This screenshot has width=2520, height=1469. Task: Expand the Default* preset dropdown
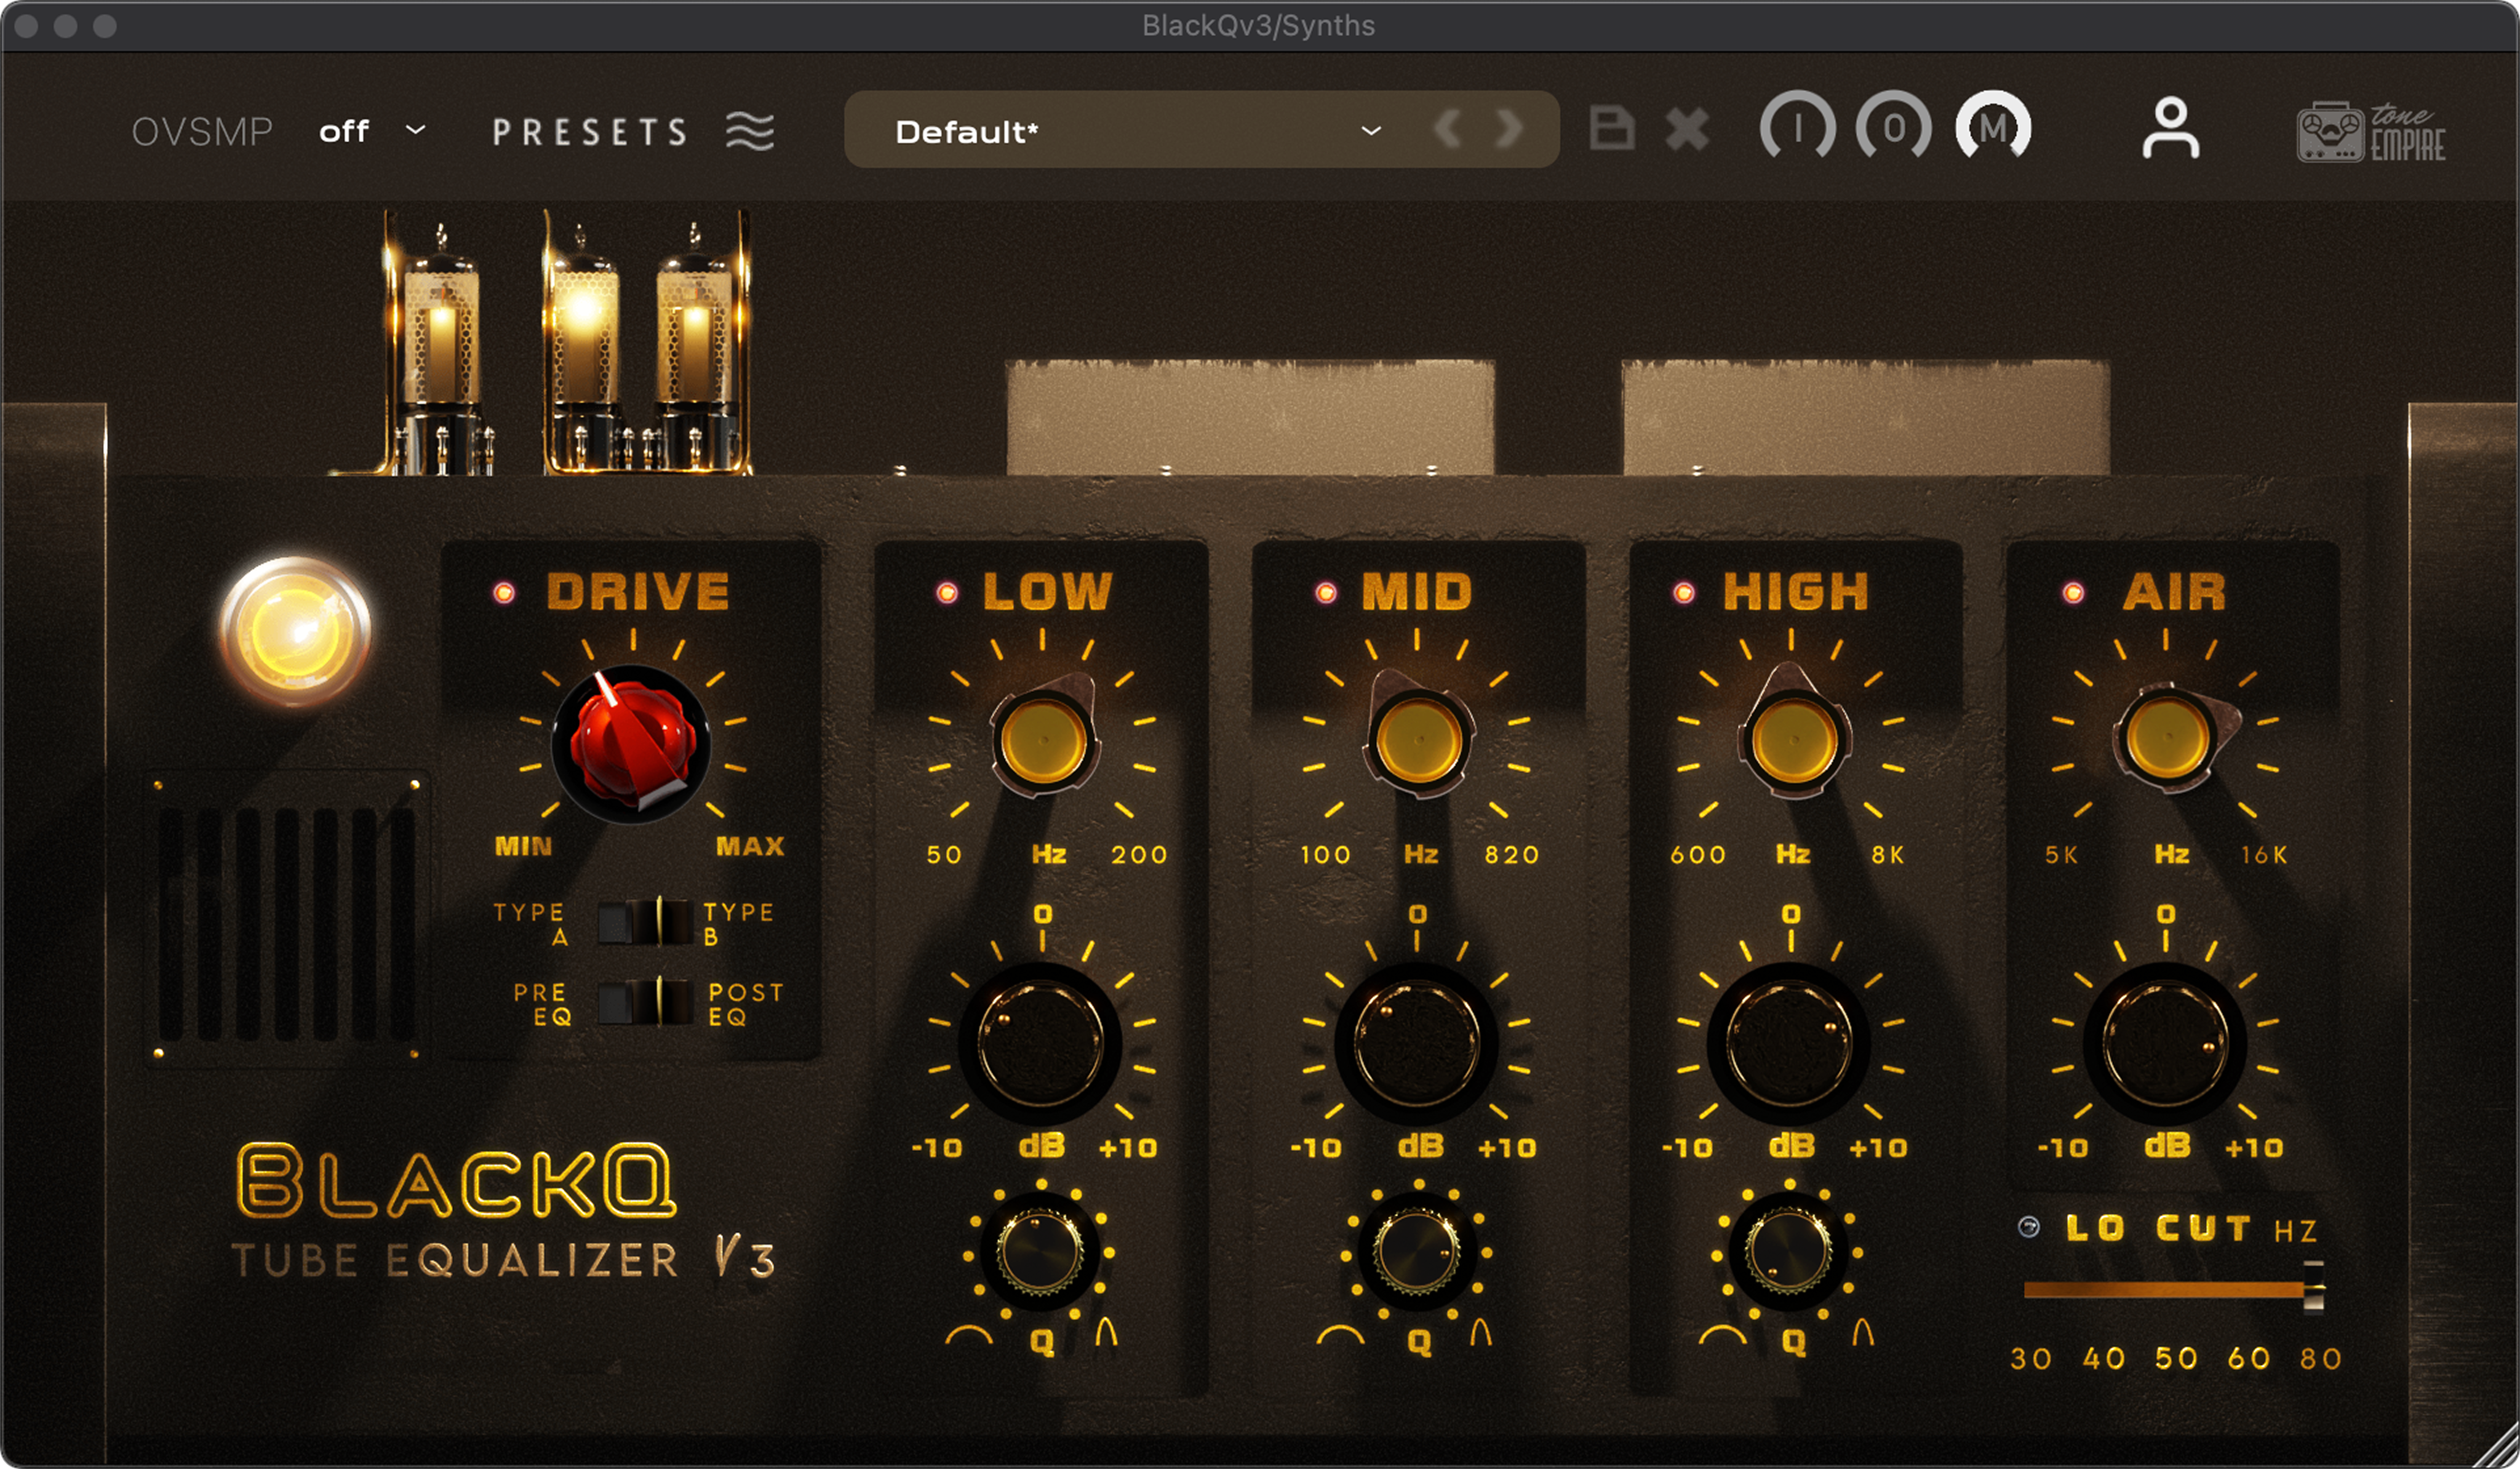pos(1372,131)
